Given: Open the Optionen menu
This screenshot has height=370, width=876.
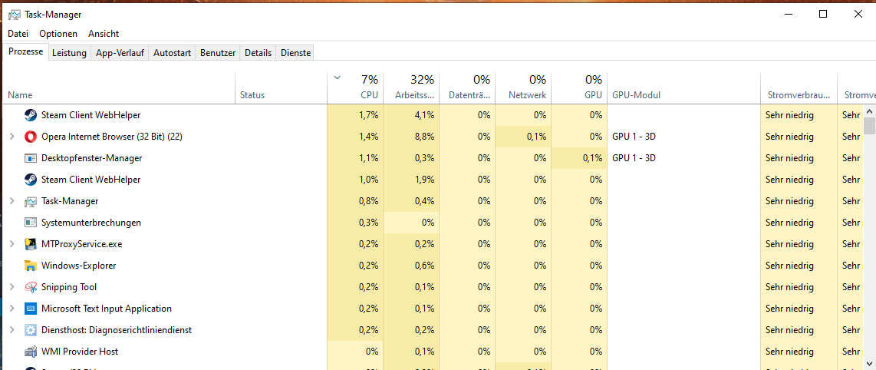Looking at the screenshot, I should point(58,34).
